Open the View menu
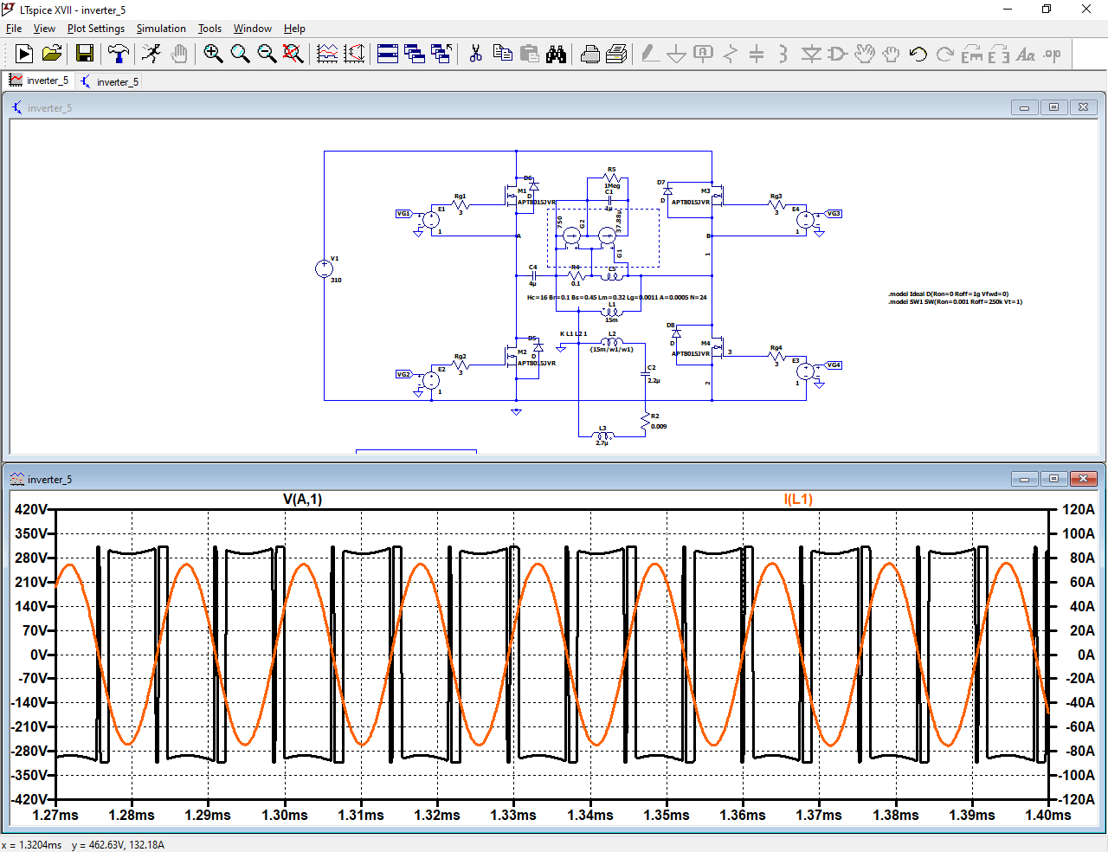The width and height of the screenshot is (1108, 852). (44, 29)
